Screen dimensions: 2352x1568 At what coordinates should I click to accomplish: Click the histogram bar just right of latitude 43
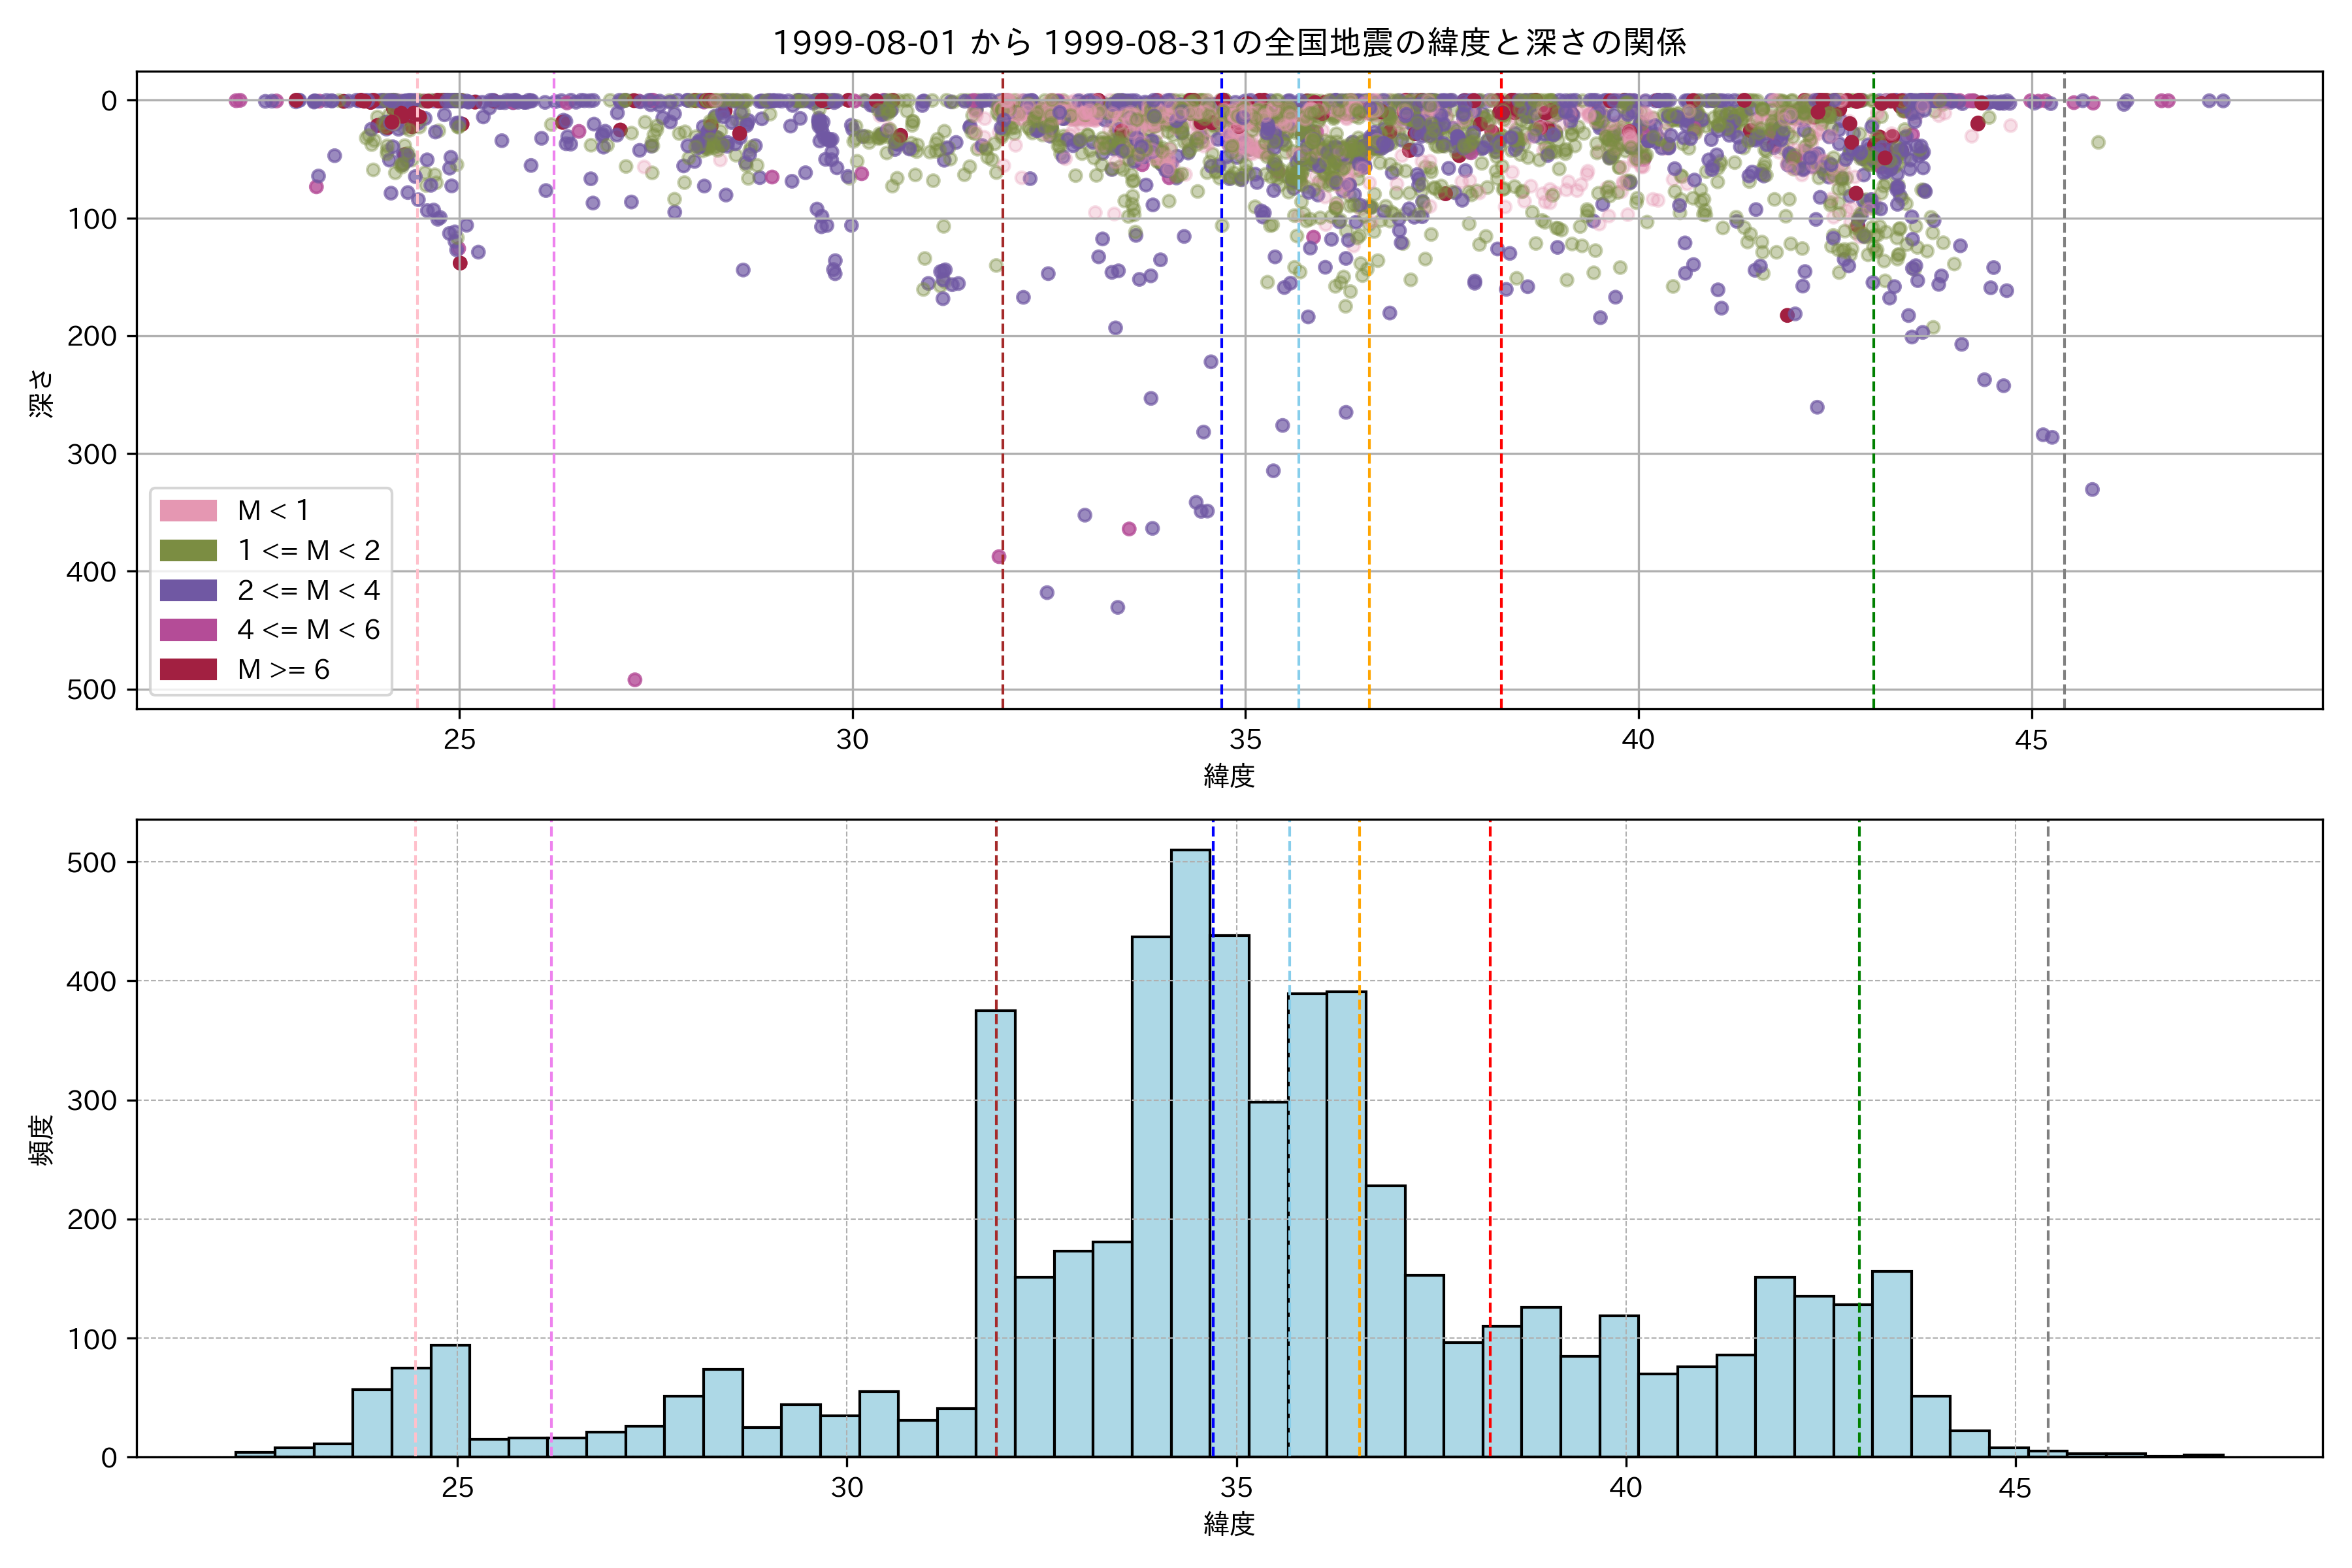click(1891, 1363)
